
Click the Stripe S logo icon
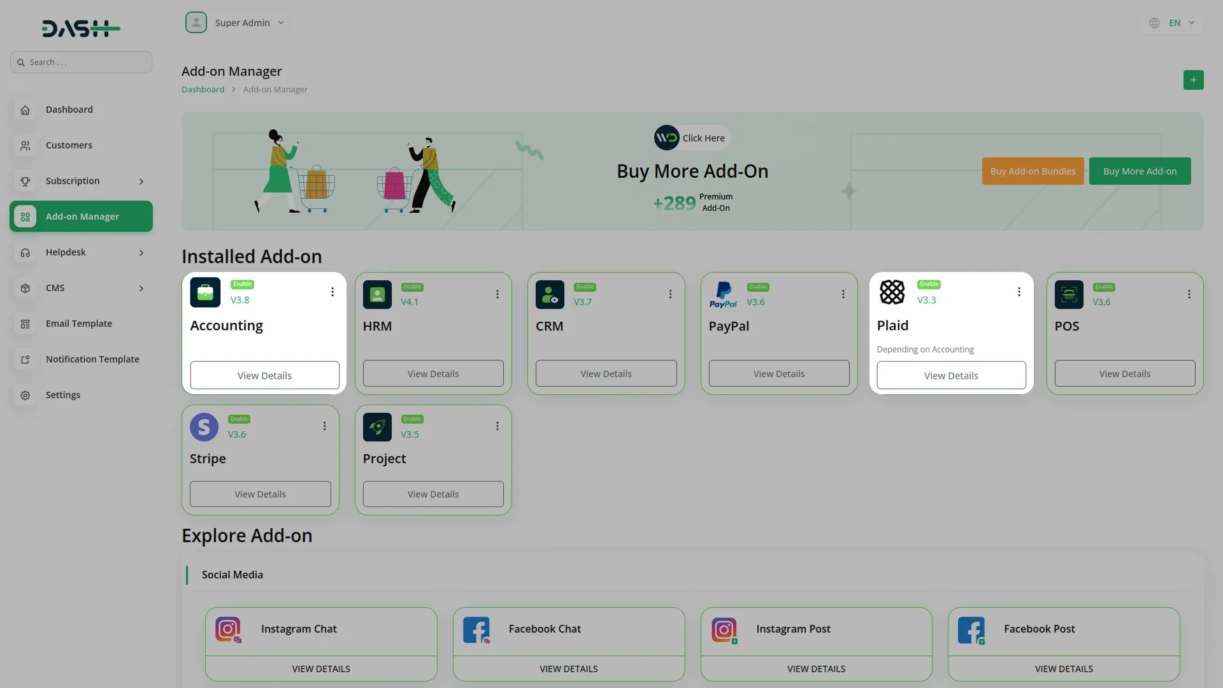point(204,427)
